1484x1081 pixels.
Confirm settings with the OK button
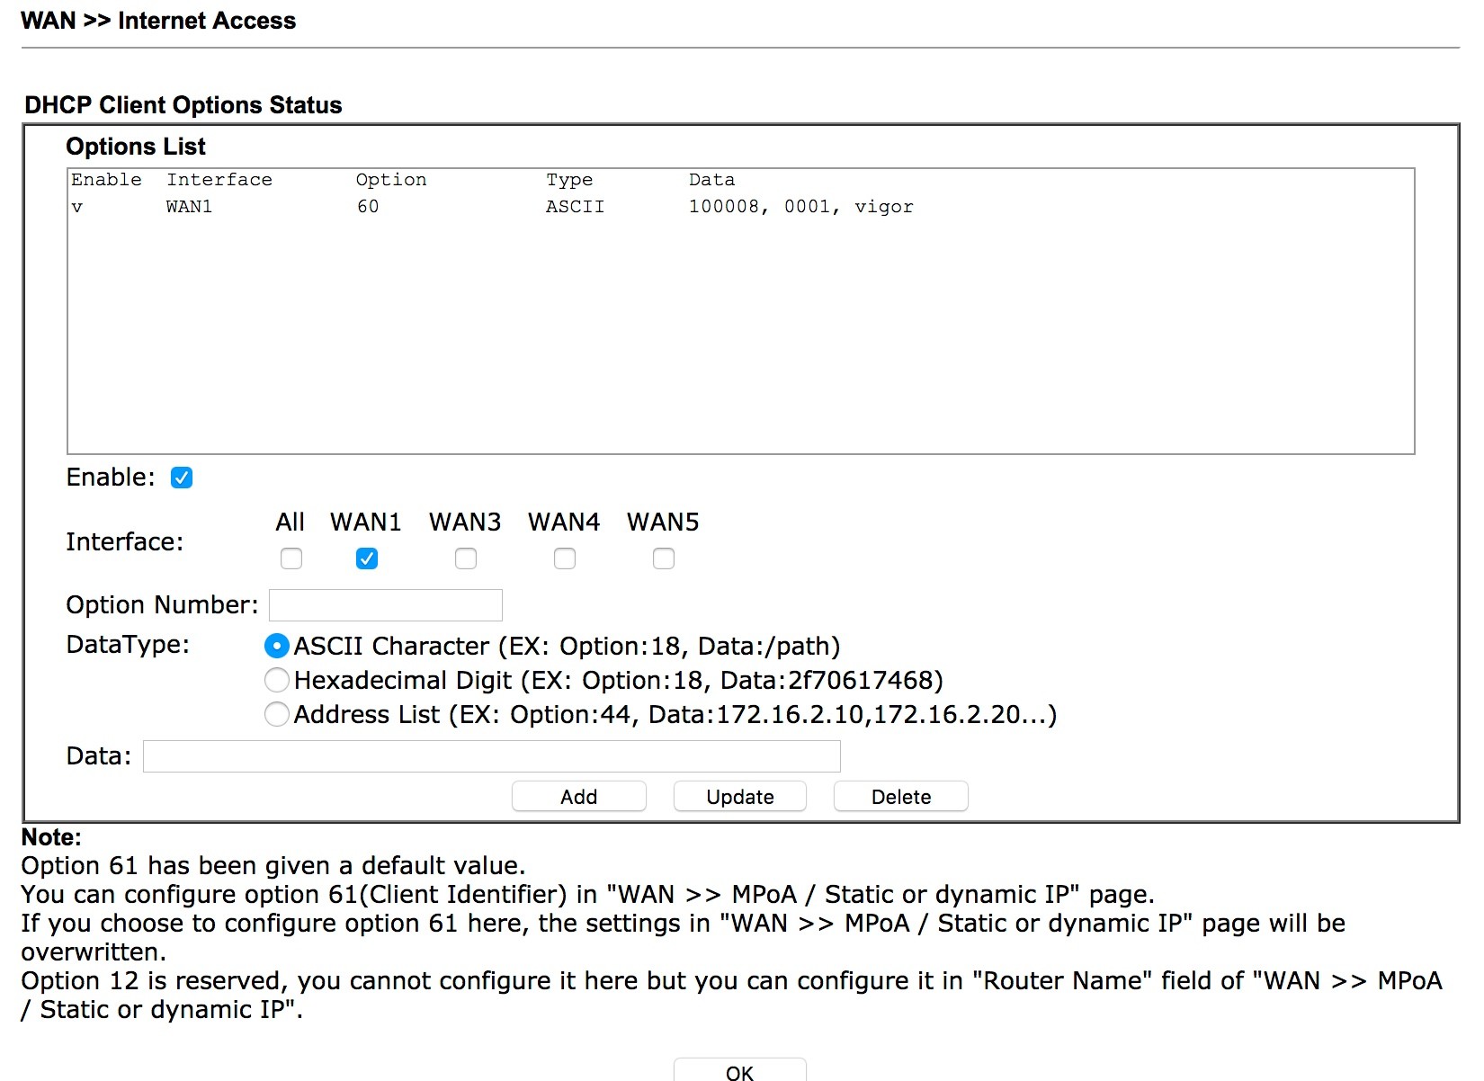(x=739, y=1072)
